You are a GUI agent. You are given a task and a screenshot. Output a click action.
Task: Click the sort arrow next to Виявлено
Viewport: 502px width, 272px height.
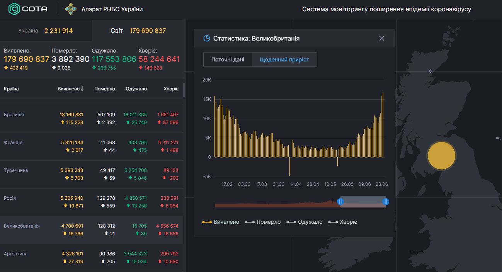pos(82,89)
